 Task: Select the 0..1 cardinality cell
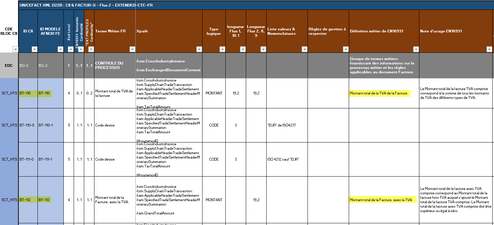tap(79, 93)
